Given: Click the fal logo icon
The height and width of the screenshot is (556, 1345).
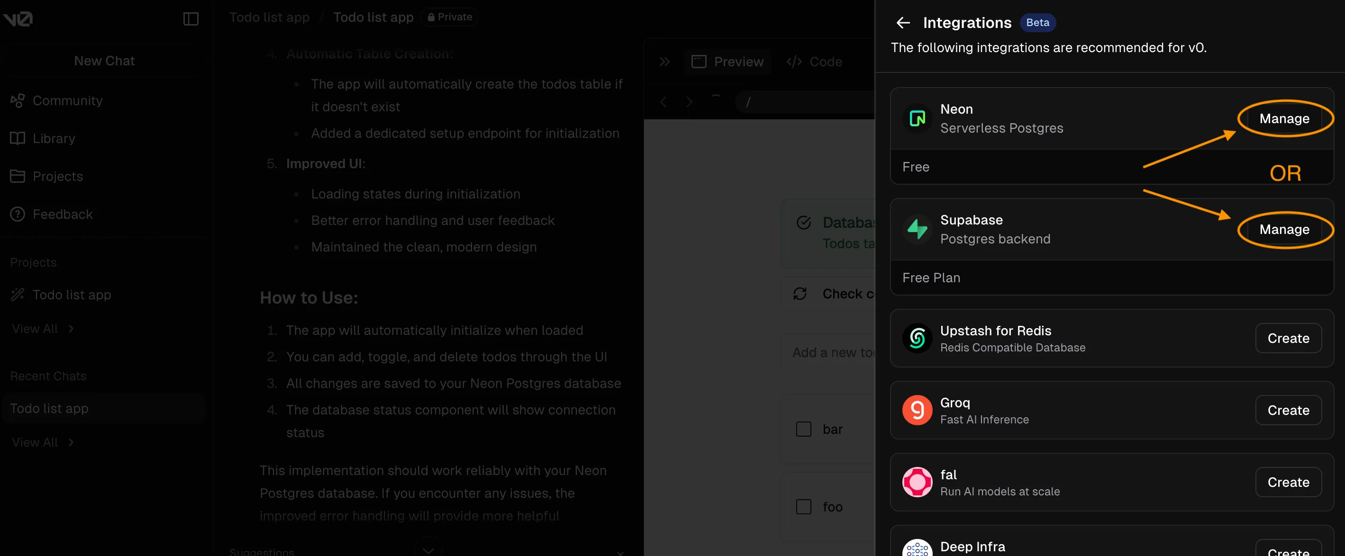Looking at the screenshot, I should click(x=917, y=483).
